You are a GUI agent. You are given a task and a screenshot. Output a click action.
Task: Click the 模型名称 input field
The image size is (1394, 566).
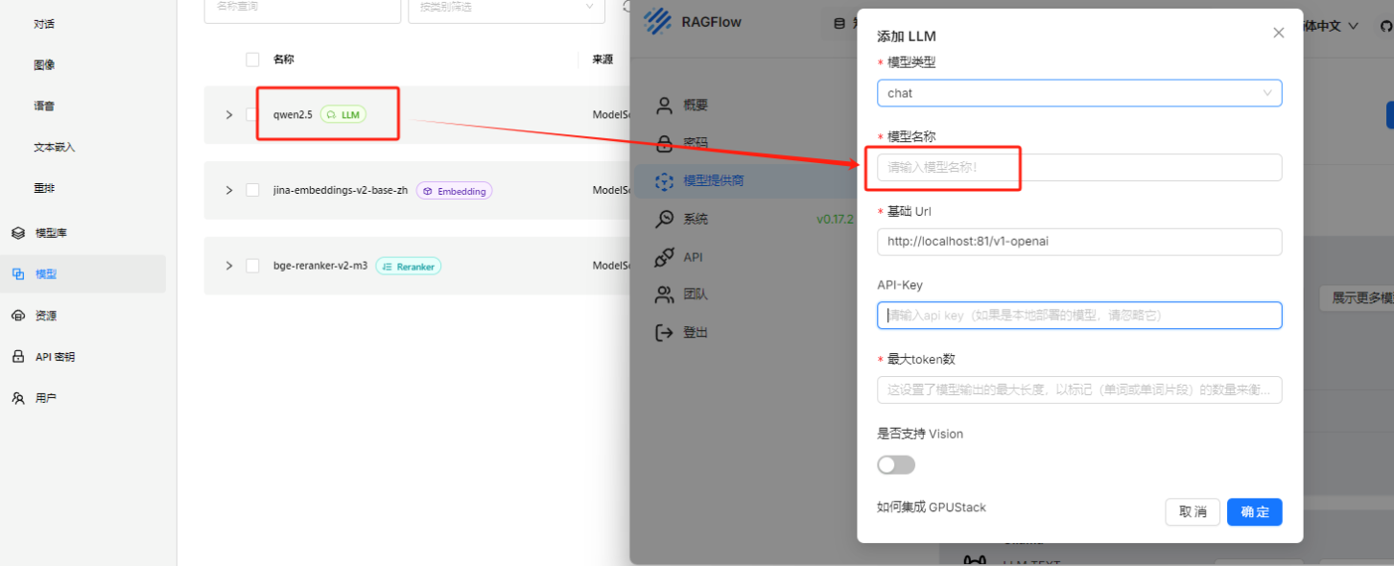pyautogui.click(x=1079, y=168)
